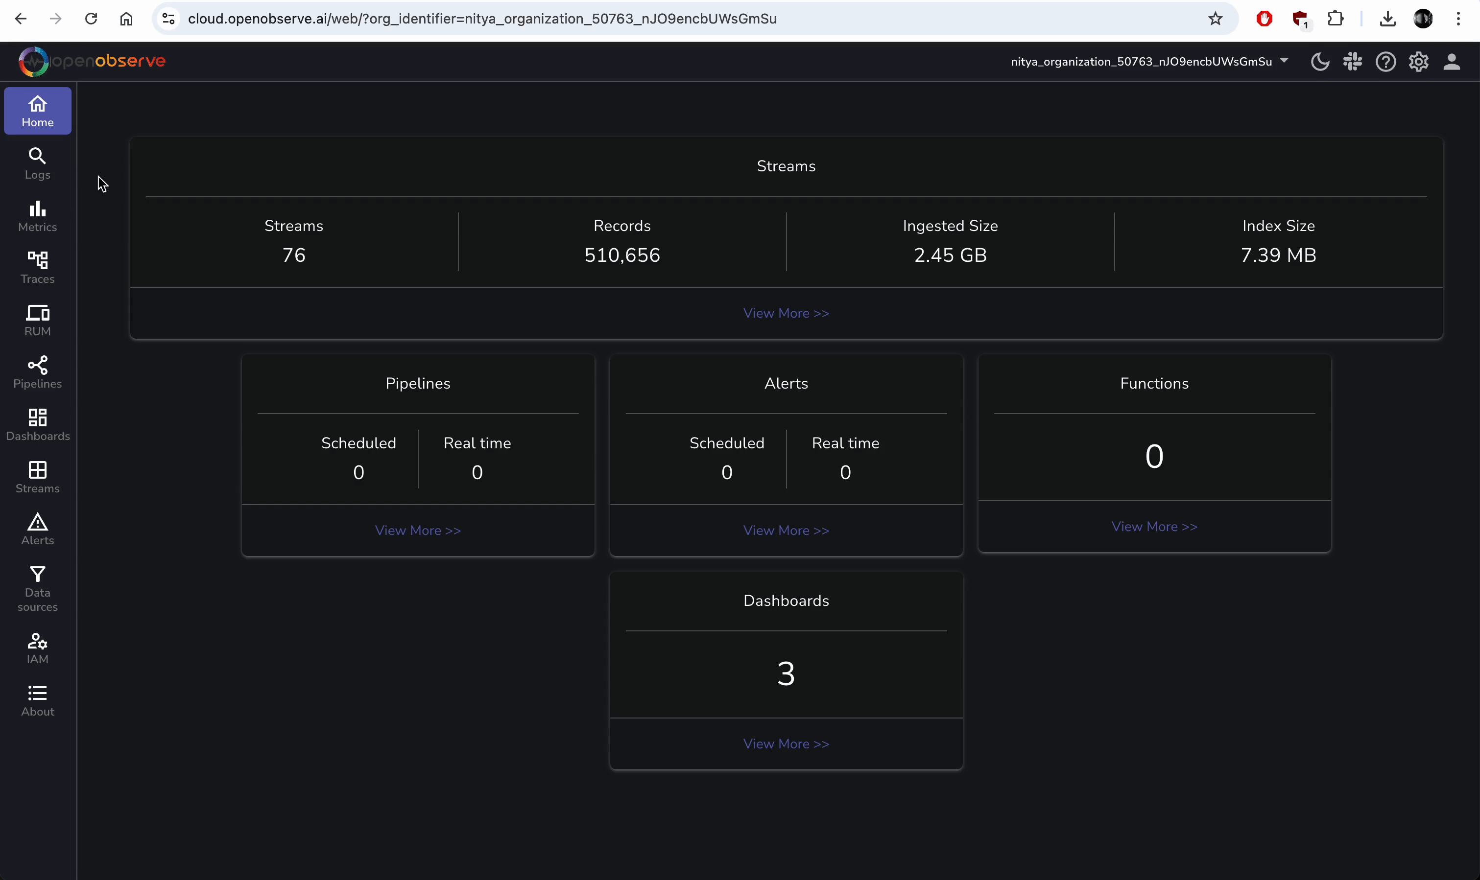The height and width of the screenshot is (880, 1480).
Task: Select RUM in the sidebar
Action: tap(37, 320)
